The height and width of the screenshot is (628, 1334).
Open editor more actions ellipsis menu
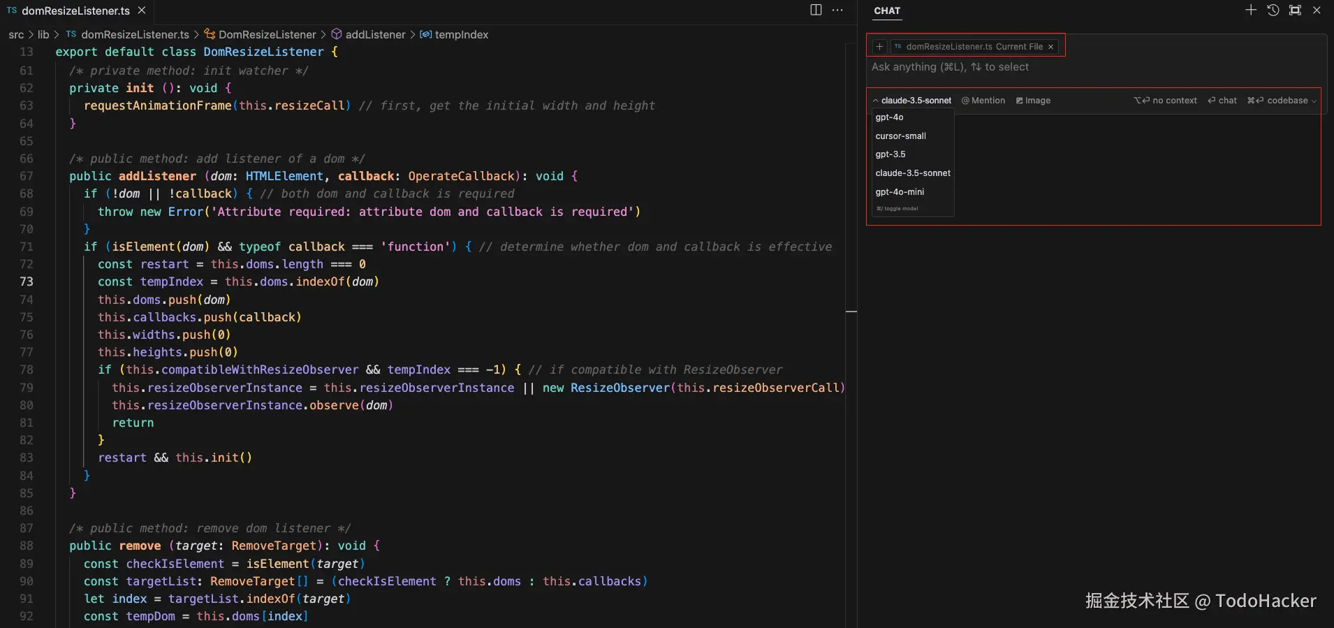[837, 10]
